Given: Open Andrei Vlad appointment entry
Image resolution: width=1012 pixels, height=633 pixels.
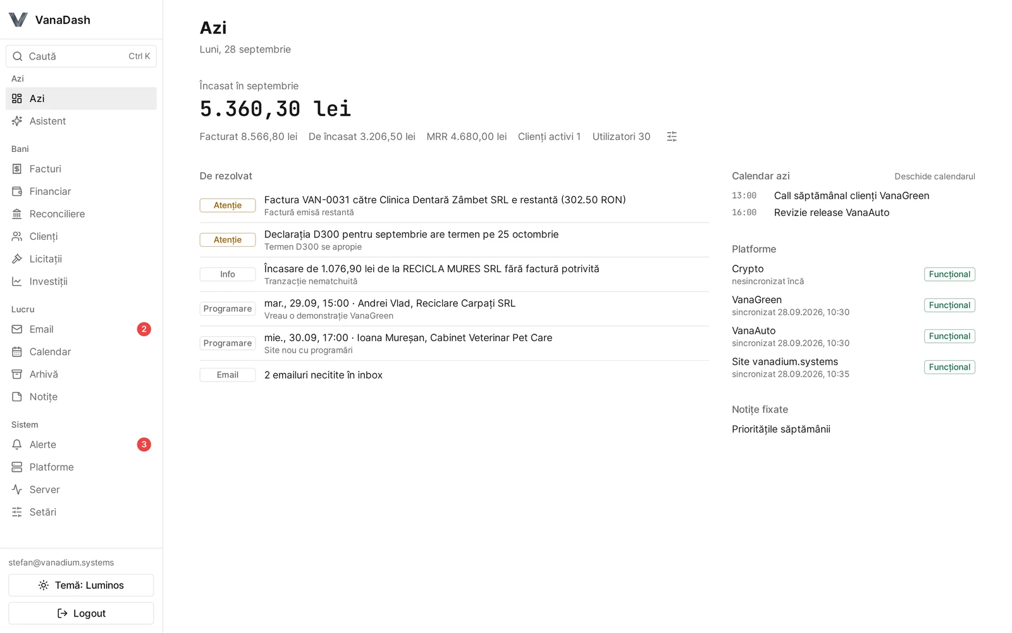Looking at the screenshot, I should click(x=454, y=309).
